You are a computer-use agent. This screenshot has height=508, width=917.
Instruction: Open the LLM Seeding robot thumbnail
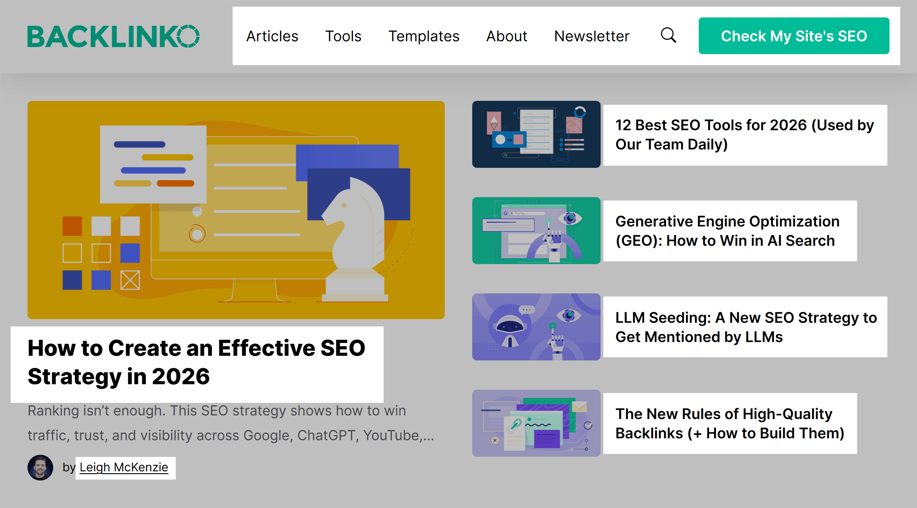[x=536, y=327]
